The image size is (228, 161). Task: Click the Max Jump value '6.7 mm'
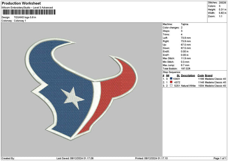(185, 65)
